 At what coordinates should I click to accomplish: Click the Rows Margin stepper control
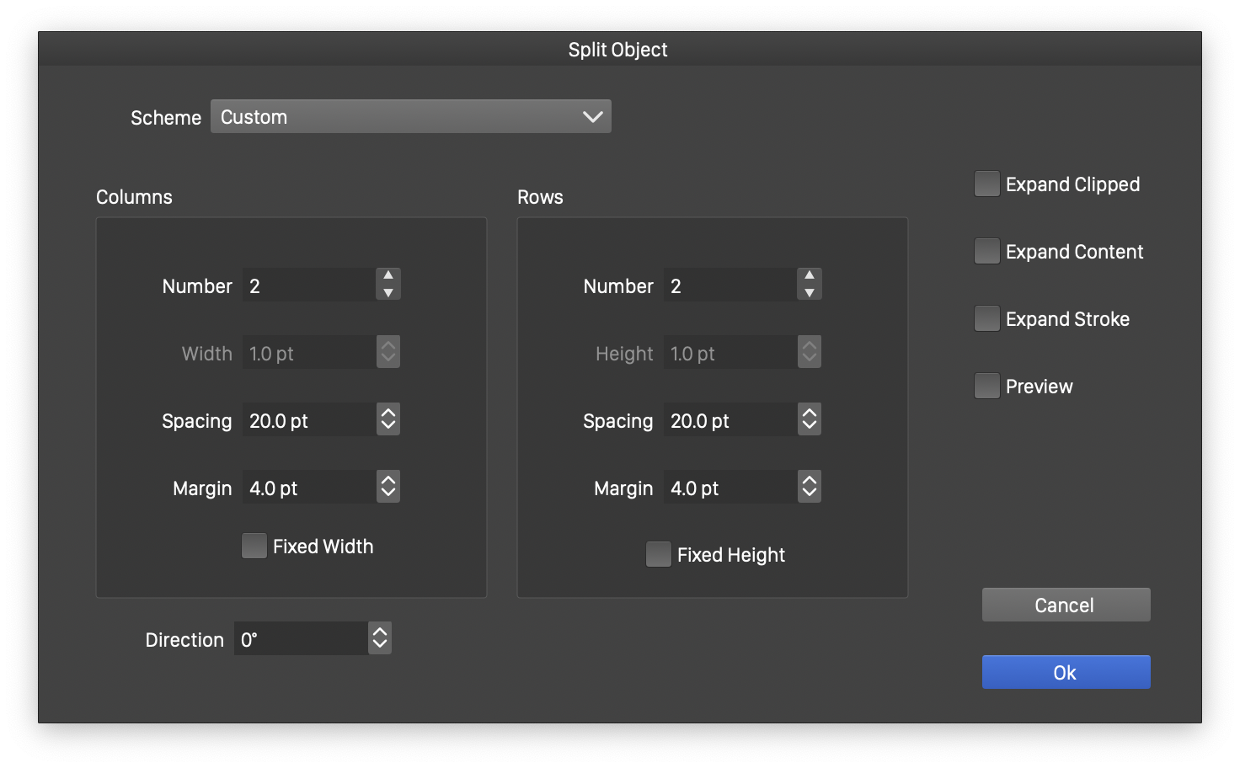(809, 487)
